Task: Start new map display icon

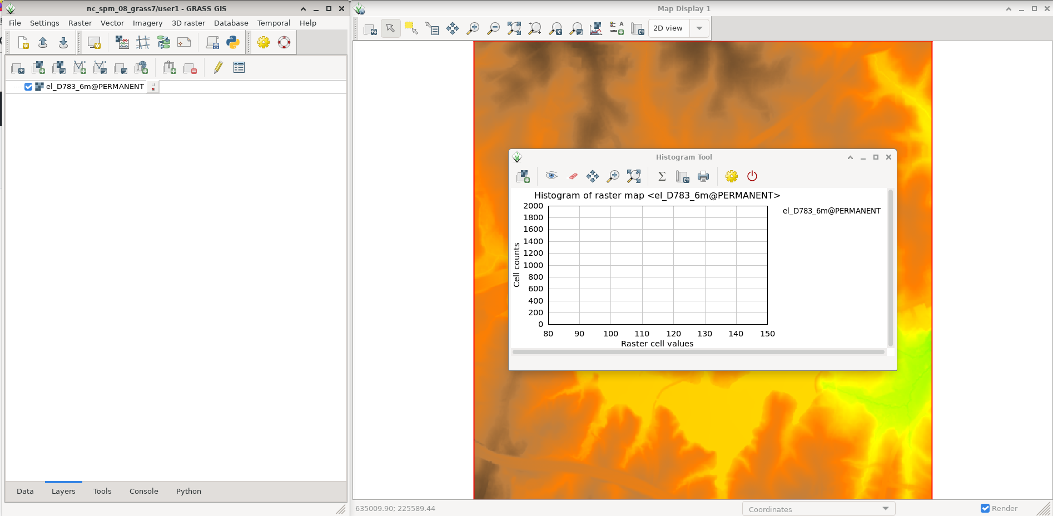Action: pos(94,42)
